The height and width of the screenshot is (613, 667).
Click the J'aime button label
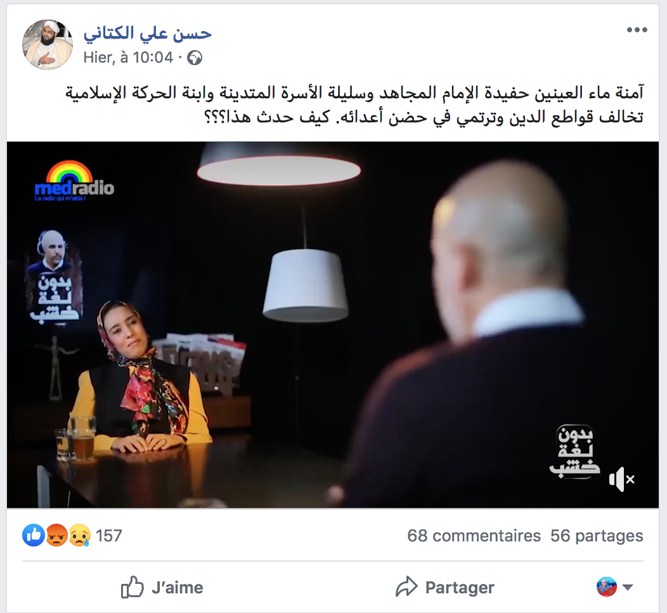[x=178, y=588]
